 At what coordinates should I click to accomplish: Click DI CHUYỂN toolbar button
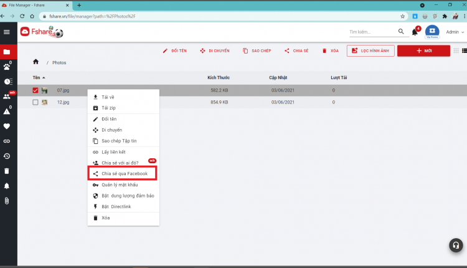click(214, 50)
